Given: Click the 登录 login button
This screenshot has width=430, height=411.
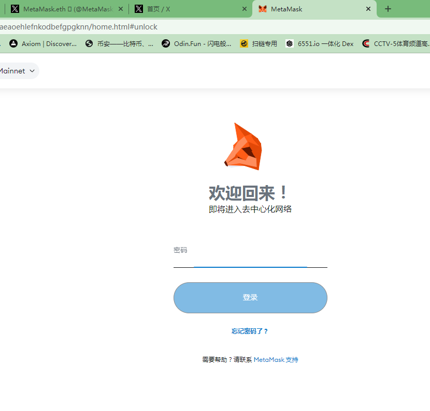Looking at the screenshot, I should click(x=250, y=297).
